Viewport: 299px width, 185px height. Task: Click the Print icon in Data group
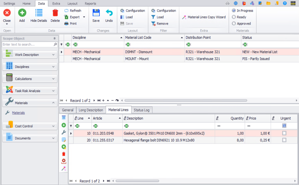click(67, 23)
